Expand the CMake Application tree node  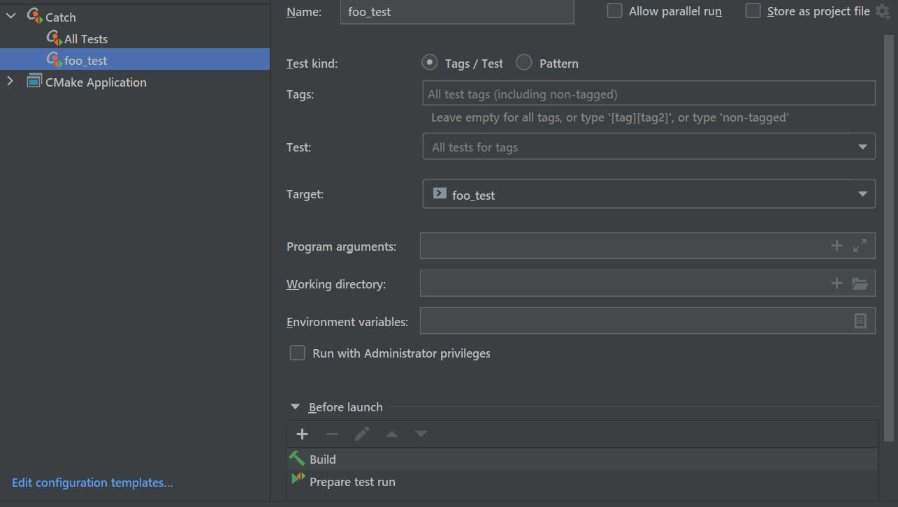click(x=10, y=82)
